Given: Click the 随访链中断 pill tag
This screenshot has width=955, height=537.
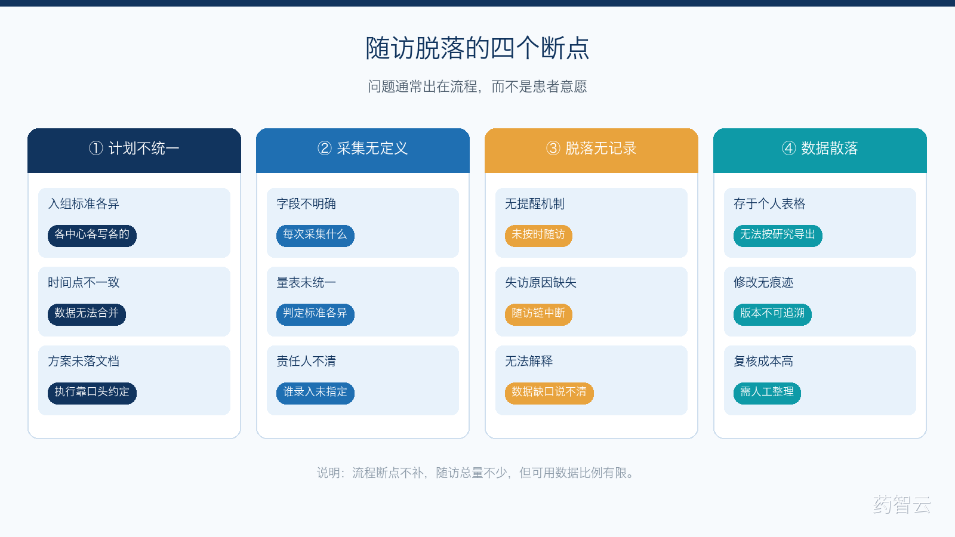Looking at the screenshot, I should pos(538,313).
